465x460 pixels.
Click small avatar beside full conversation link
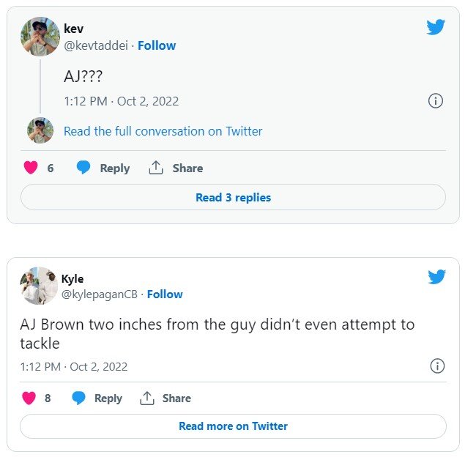pos(40,130)
